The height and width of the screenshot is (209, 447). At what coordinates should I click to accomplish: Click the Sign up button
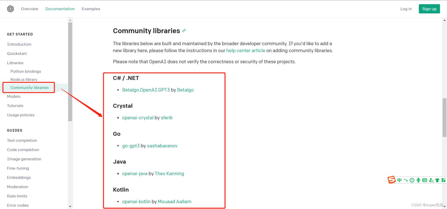[x=429, y=9]
